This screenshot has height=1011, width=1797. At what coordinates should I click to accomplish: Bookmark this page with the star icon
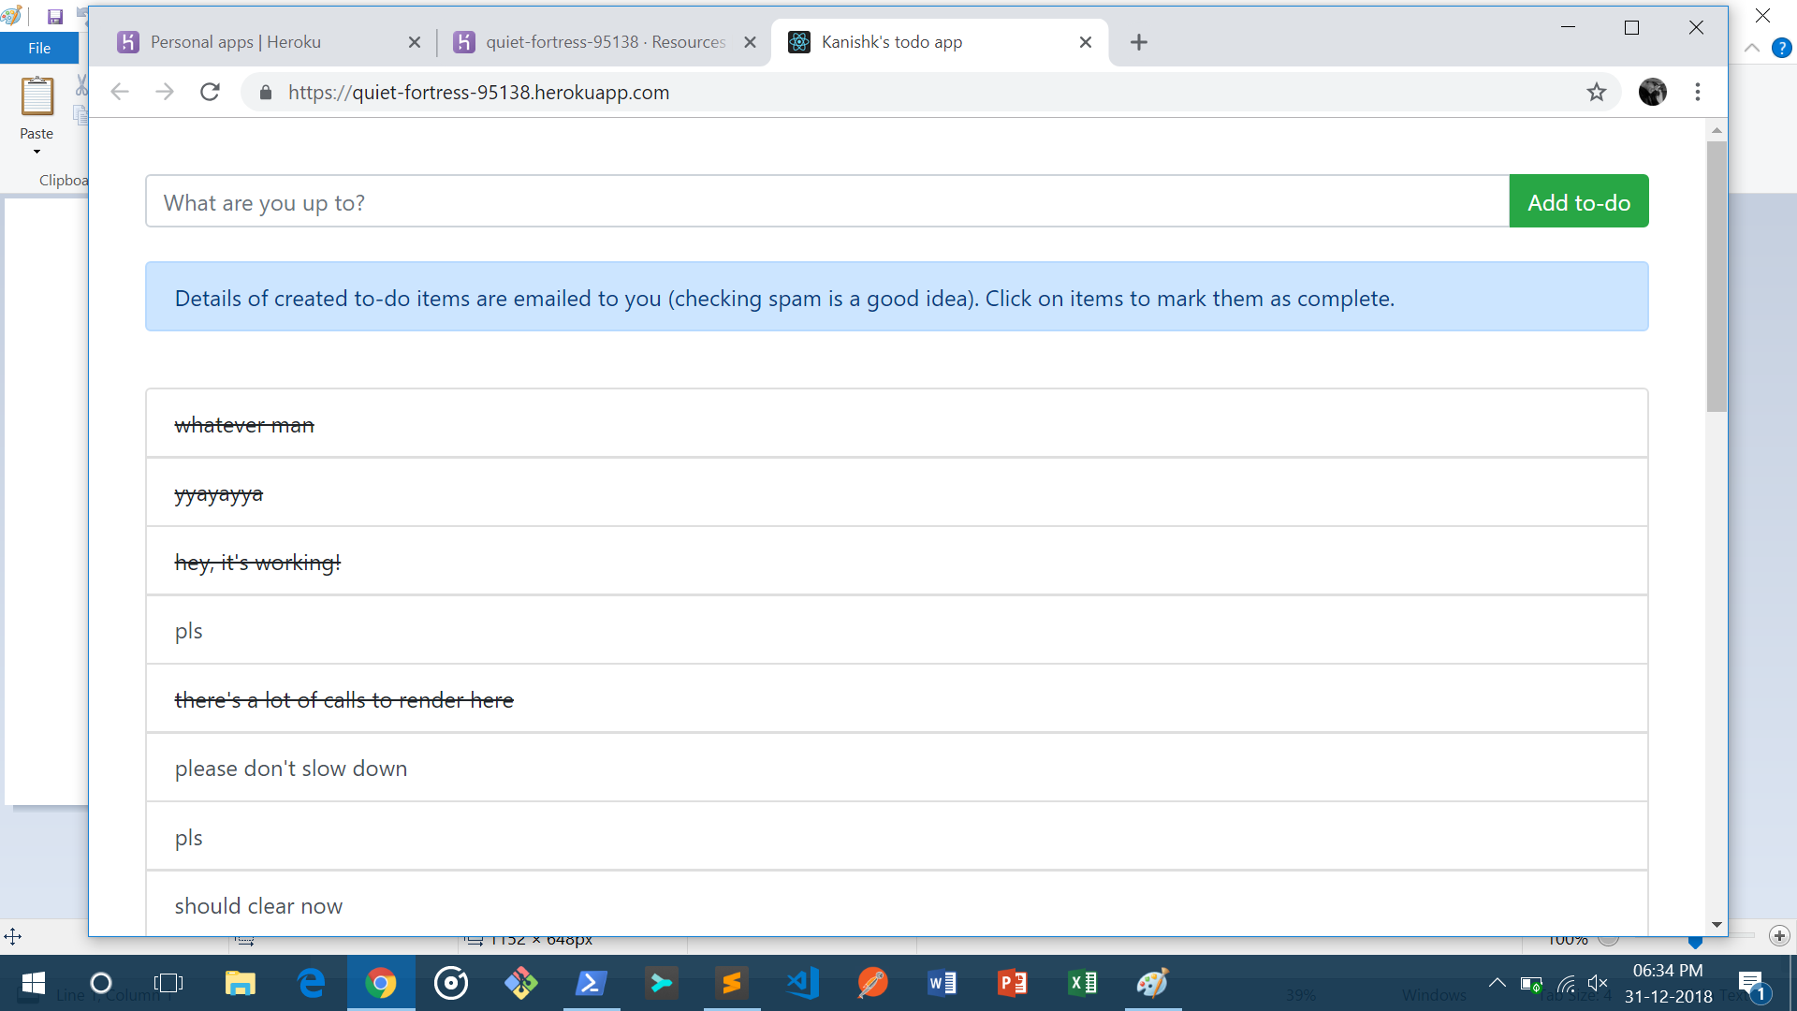tap(1597, 92)
